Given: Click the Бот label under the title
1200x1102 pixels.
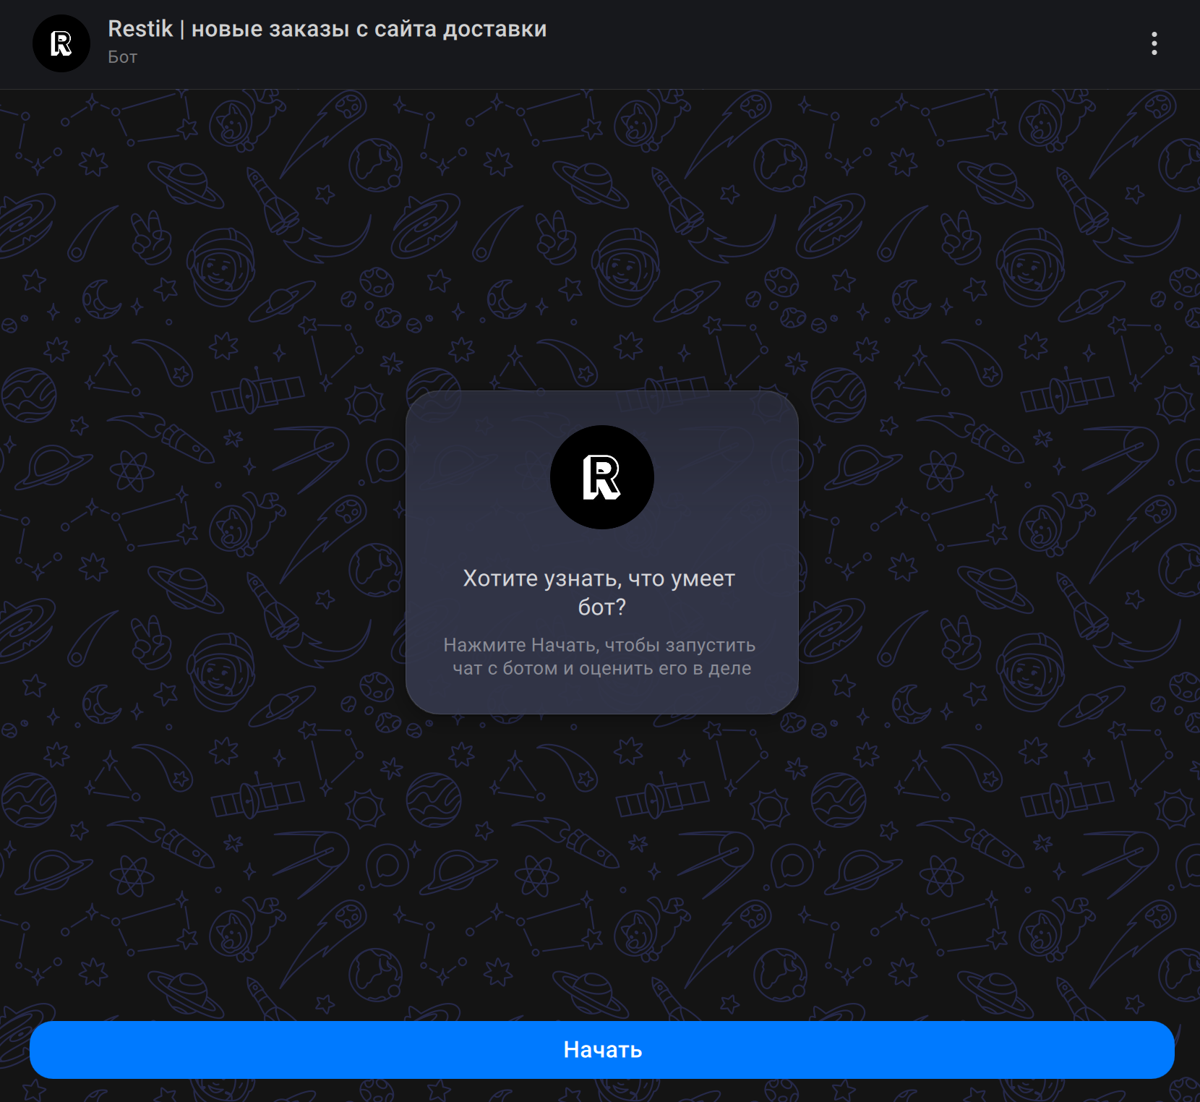Looking at the screenshot, I should coord(122,57).
